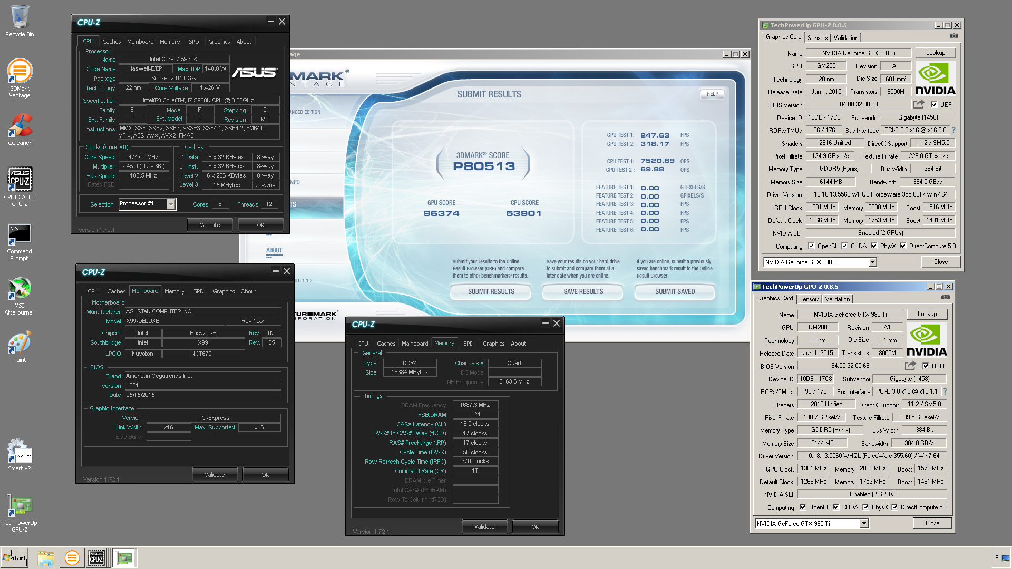1012x569 pixels.
Task: Click 3DMark score P80513
Action: pos(484,166)
